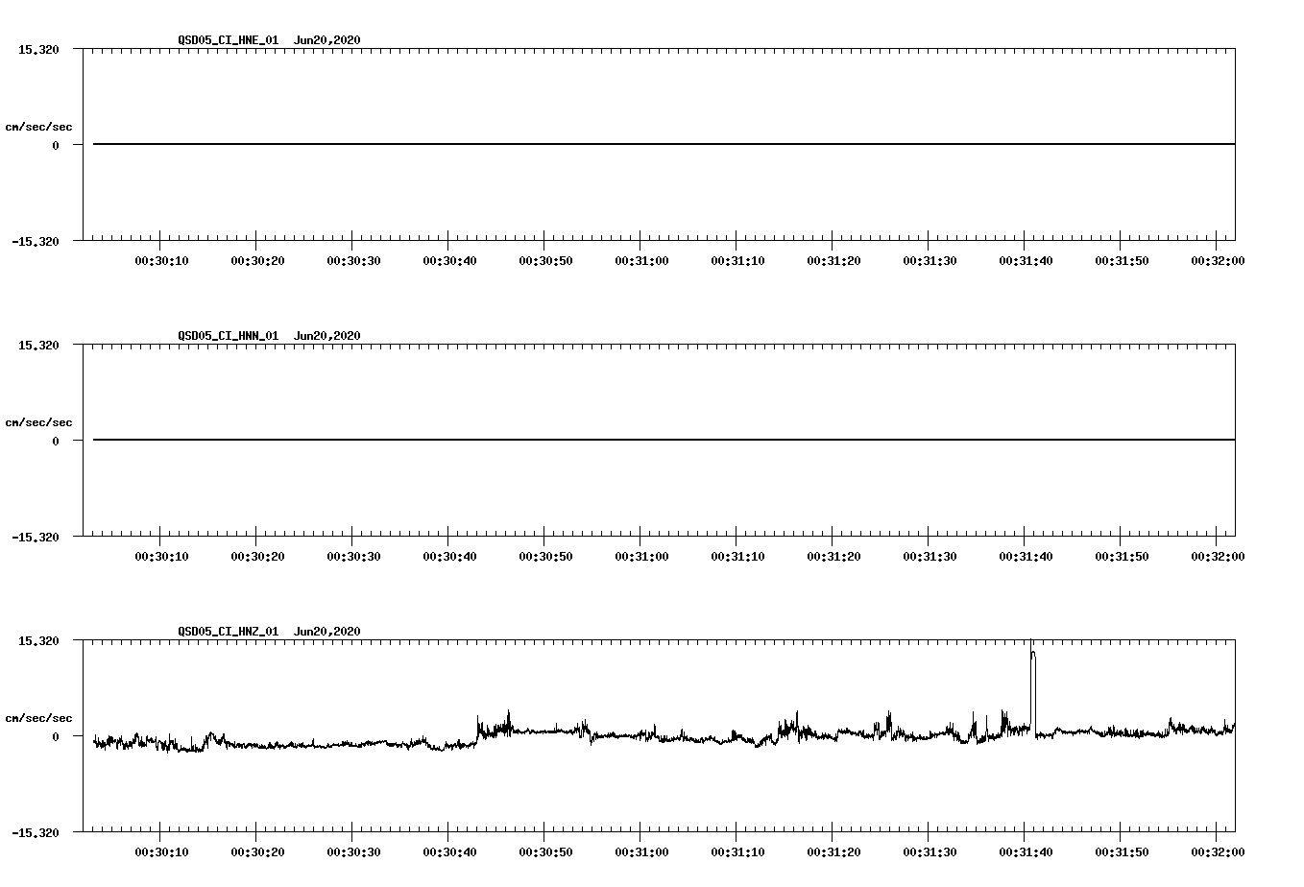Click the QSD05_CI_HNZ_01 plot title
Viewport: 1304px width, 887px height.
pos(269,632)
